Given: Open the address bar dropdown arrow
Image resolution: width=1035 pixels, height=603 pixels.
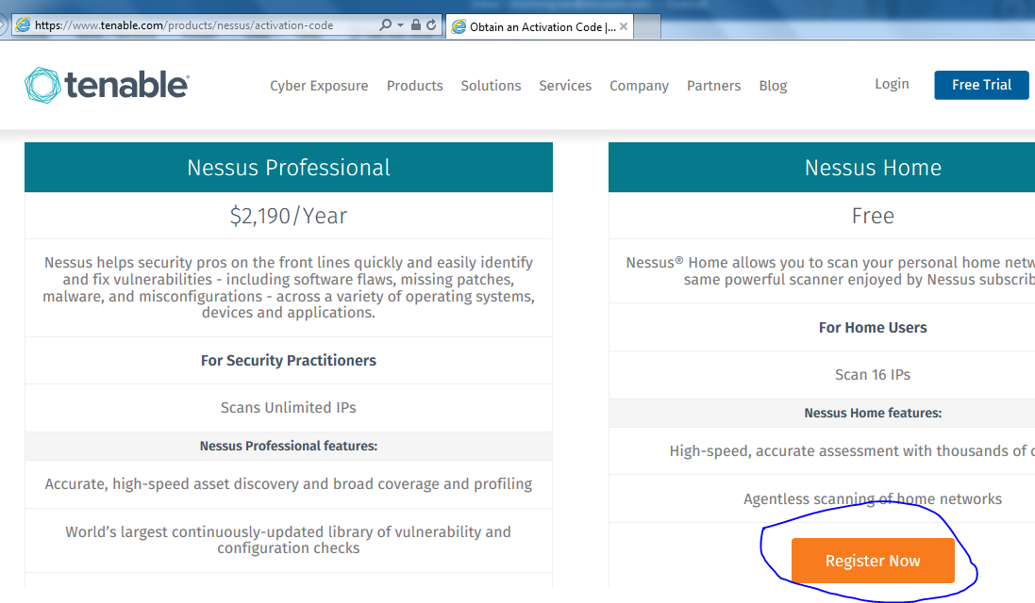Looking at the screenshot, I should pos(400,25).
